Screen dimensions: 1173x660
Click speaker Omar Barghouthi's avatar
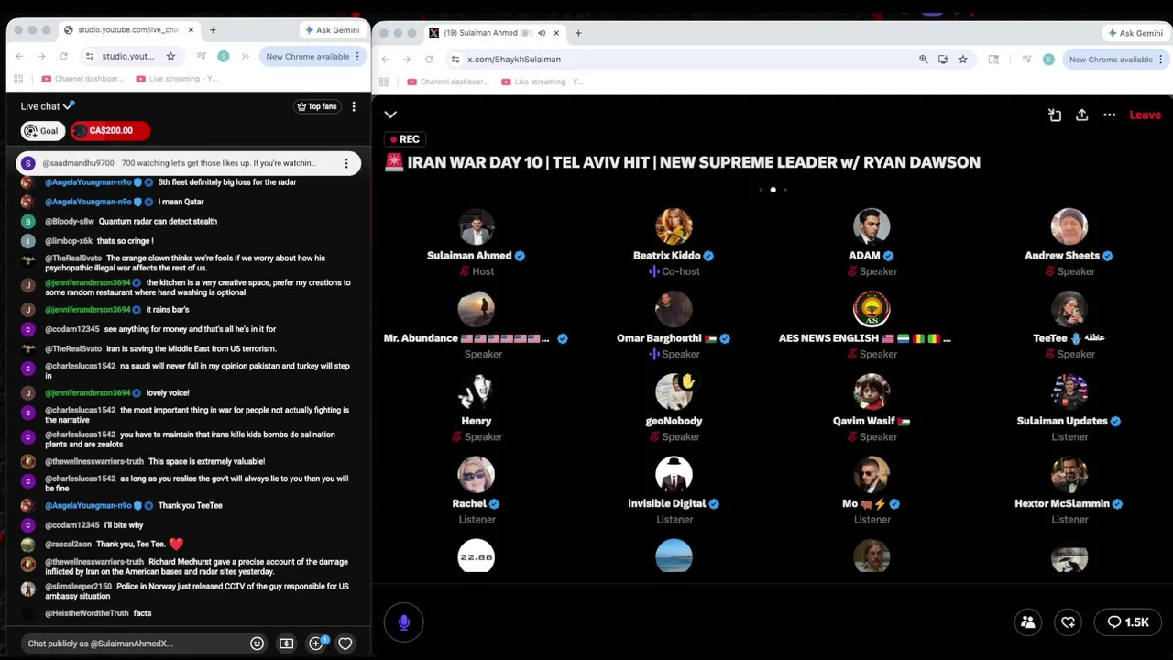674,310
